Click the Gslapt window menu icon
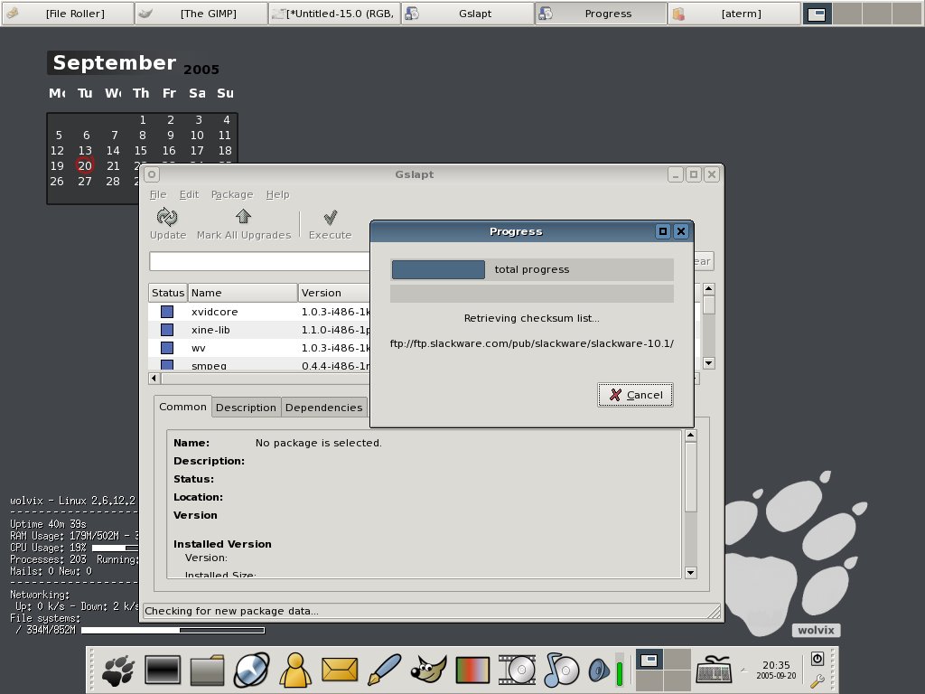 [x=152, y=174]
